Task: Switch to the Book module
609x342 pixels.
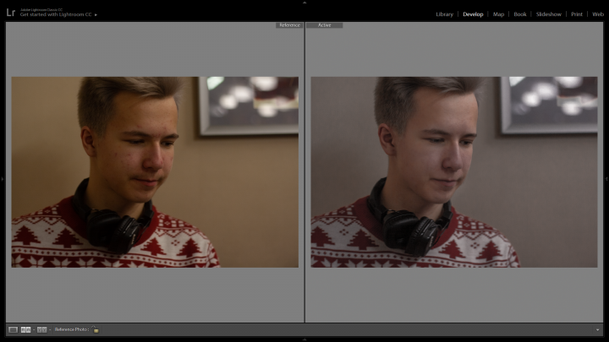Action: [520, 14]
